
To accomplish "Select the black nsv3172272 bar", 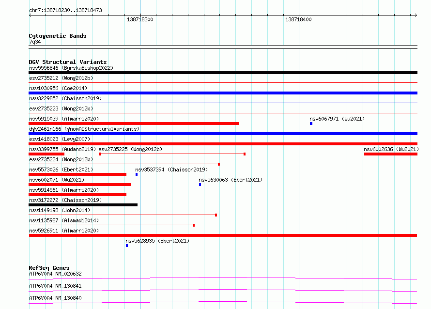I will [x=83, y=205].
